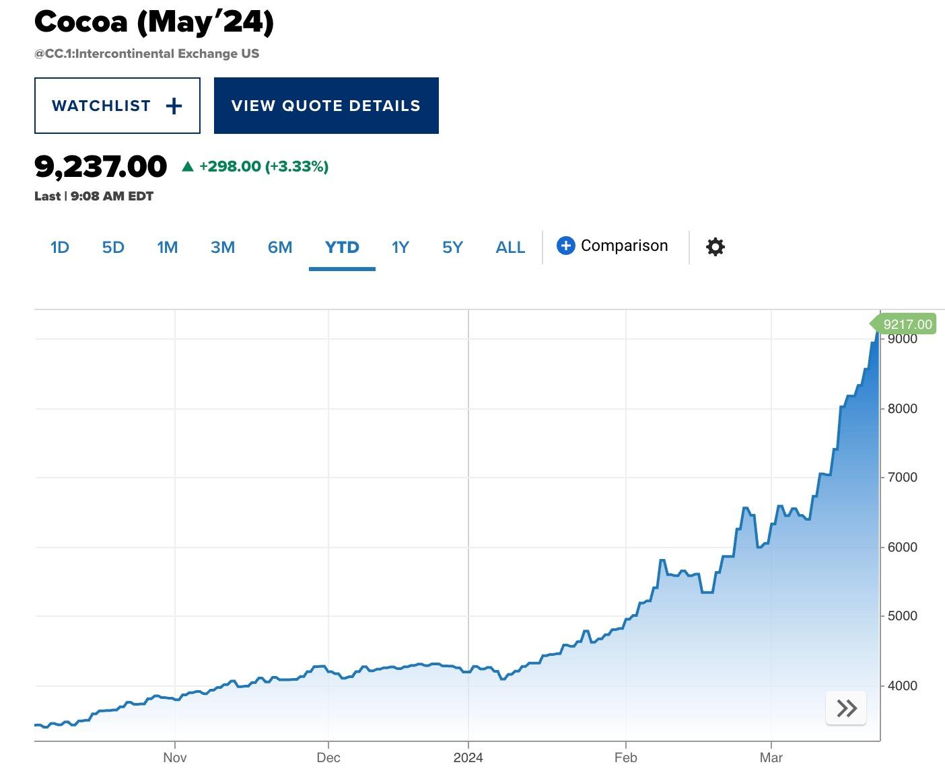Image resolution: width=945 pixels, height=783 pixels.
Task: Click the green up-triangle price change indicator
Action: click(188, 166)
